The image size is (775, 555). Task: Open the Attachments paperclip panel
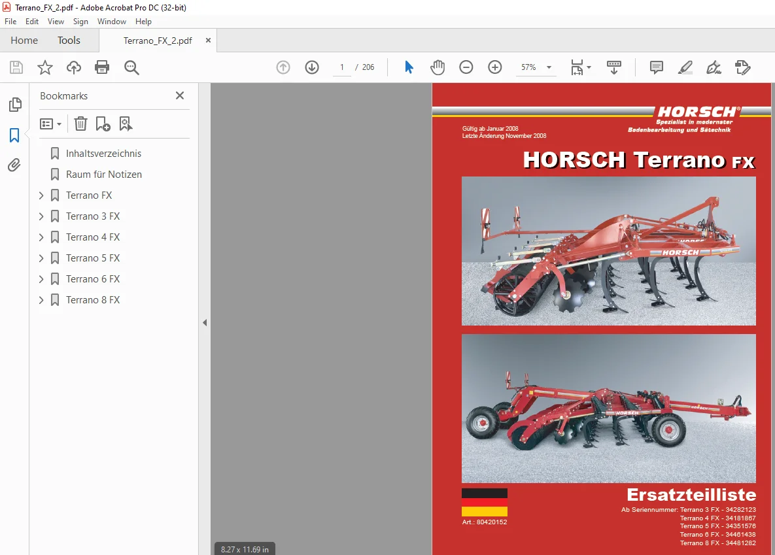pyautogui.click(x=14, y=165)
